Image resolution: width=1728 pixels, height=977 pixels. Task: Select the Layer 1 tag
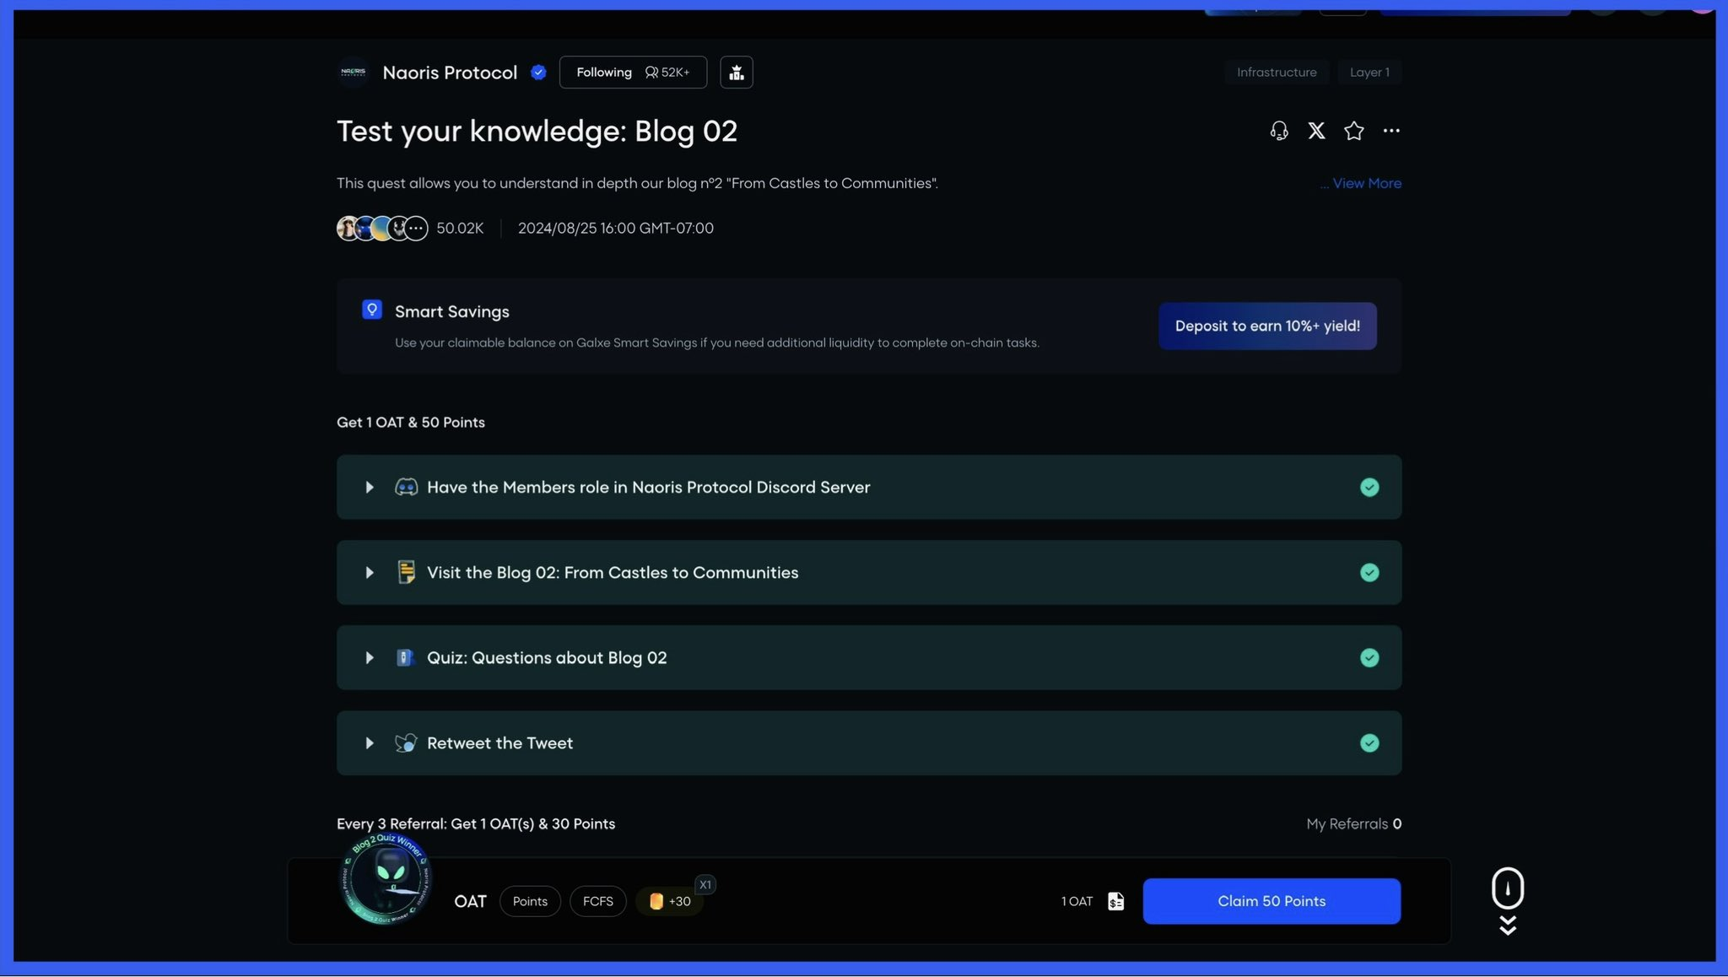[x=1369, y=73]
